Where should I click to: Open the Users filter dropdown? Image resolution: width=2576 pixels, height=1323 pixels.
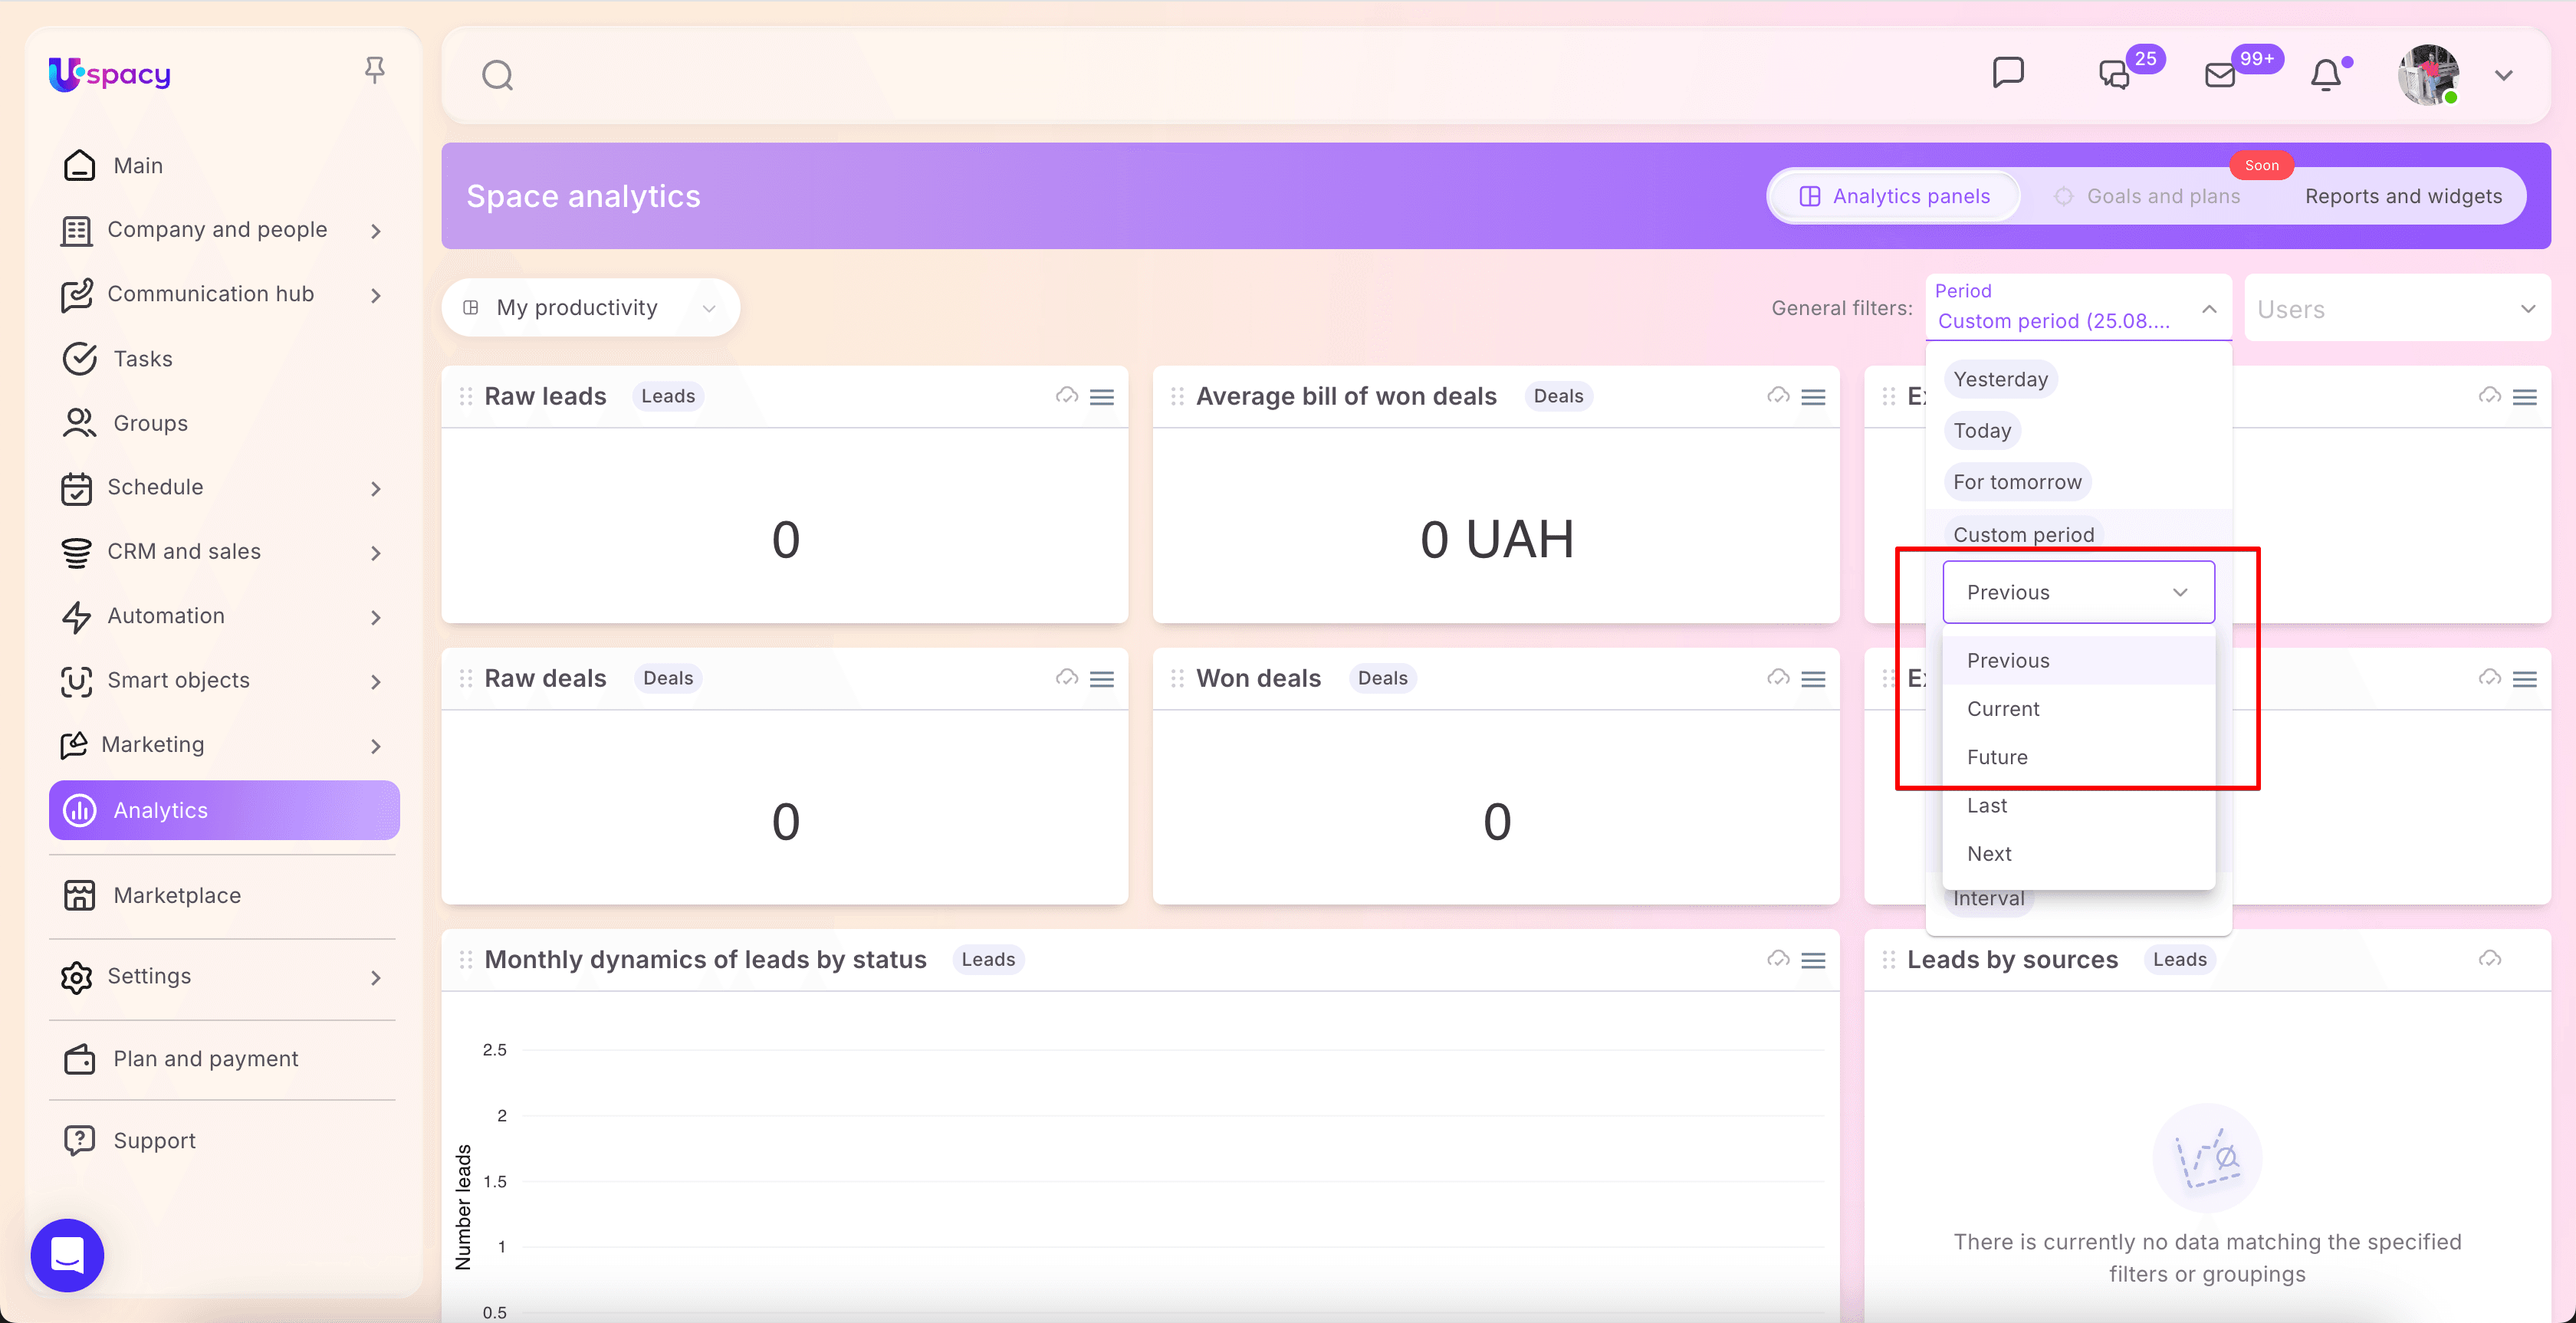tap(2397, 308)
